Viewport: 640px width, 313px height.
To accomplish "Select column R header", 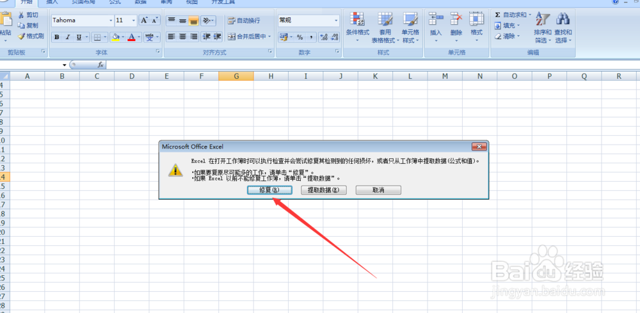I will pyautogui.click(x=619, y=76).
